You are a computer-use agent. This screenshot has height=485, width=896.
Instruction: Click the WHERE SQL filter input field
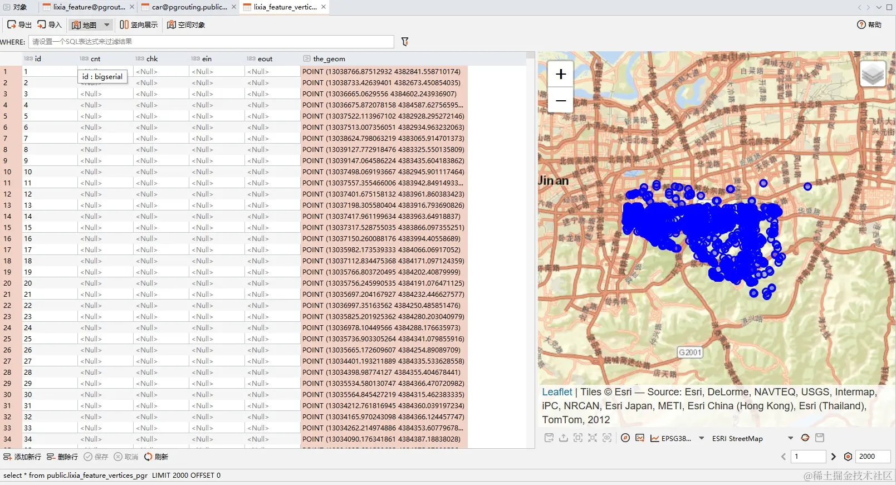(x=211, y=42)
